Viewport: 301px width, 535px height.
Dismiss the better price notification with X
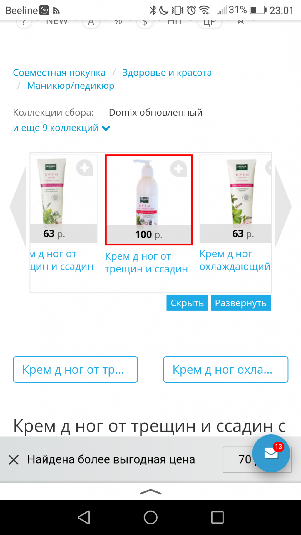click(14, 459)
